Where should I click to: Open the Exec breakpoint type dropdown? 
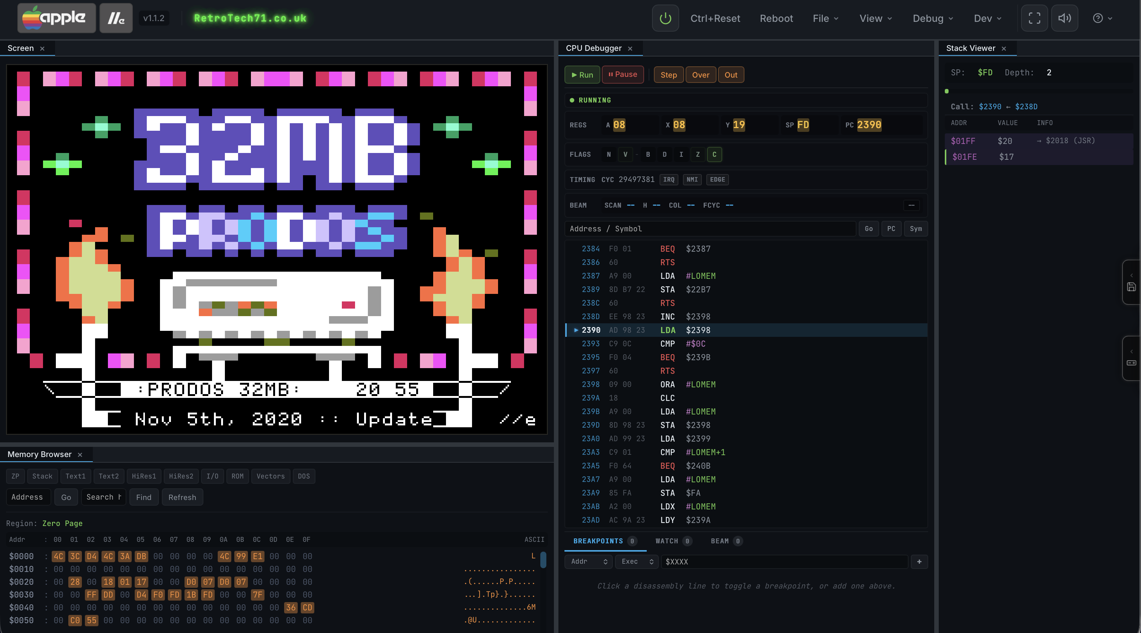pyautogui.click(x=636, y=562)
